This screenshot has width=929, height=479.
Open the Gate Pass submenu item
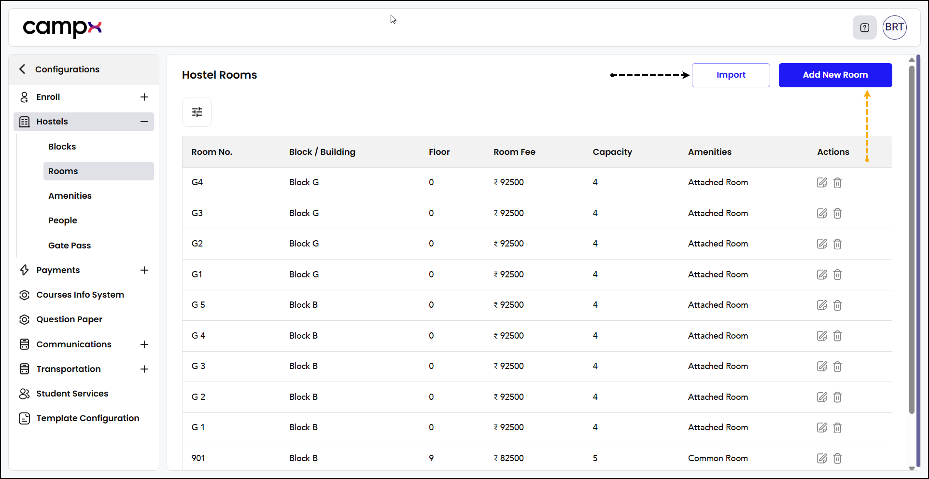click(70, 246)
